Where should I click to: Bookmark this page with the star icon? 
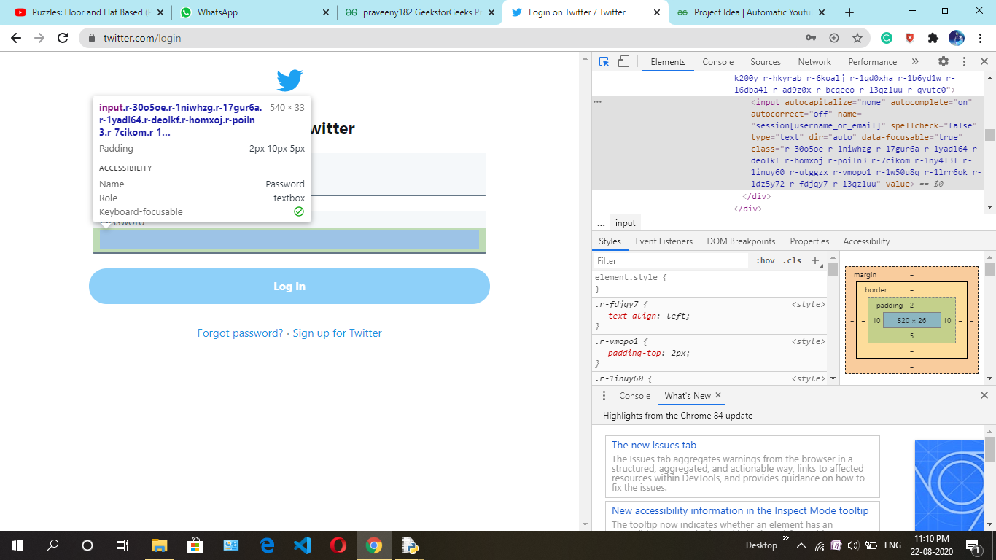[857, 38]
